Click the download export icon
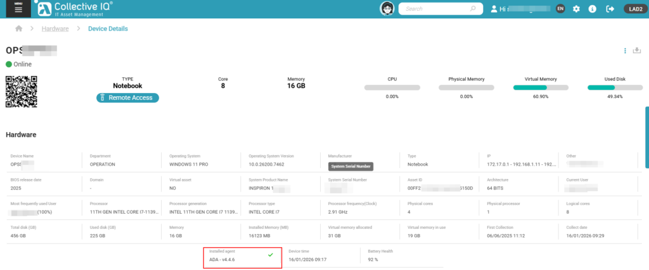 637,51
